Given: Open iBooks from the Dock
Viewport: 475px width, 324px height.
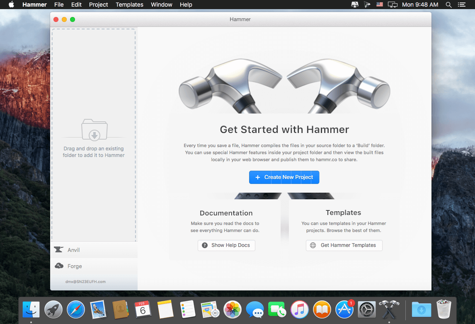Looking at the screenshot, I should click(x=322, y=309).
